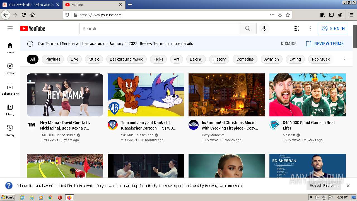Filter by Playlists chip
Screen dimensions: 357x201
[x=53, y=59]
